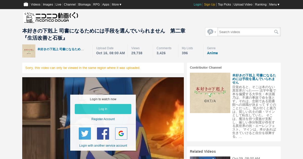Click the search magnifier icon
Image resolution: width=303 pixels, height=159 pixels.
276,32
